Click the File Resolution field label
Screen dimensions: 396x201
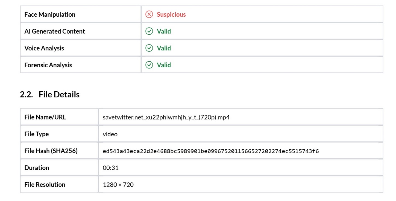point(45,185)
